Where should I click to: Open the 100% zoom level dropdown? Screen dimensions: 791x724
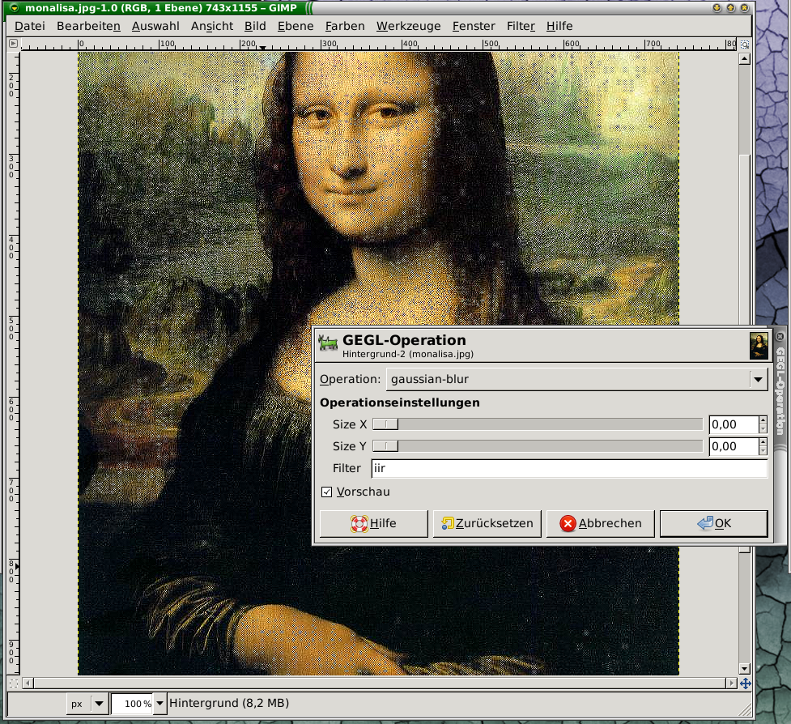tap(159, 703)
